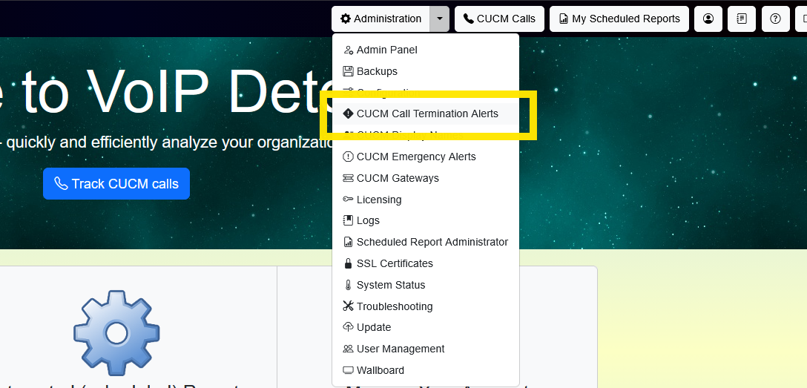
Task: Click the Scheduled Report Administrator chart icon
Action: click(x=348, y=242)
